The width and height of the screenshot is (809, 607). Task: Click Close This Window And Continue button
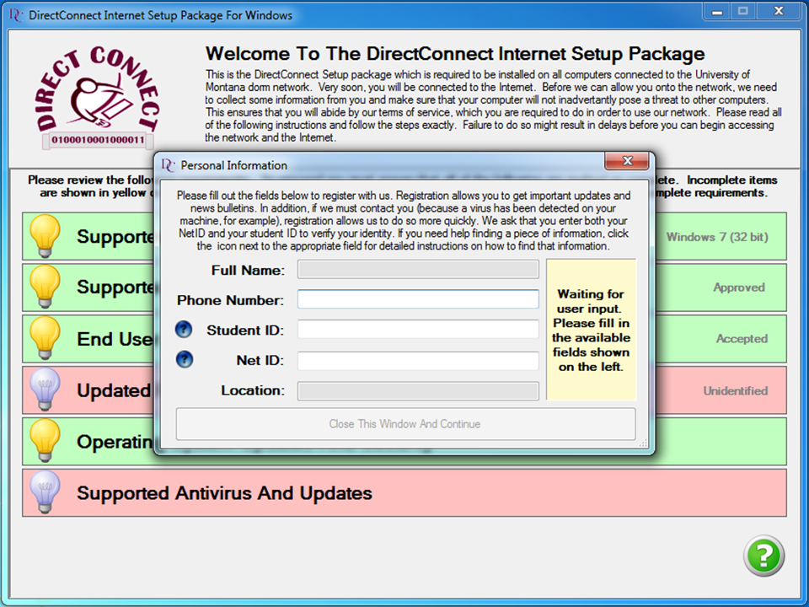point(405,424)
